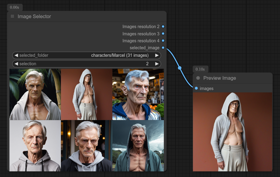This screenshot has height=177, width=280.
Task: Click the midpoint dot on the connection wire
Action: (180, 68)
